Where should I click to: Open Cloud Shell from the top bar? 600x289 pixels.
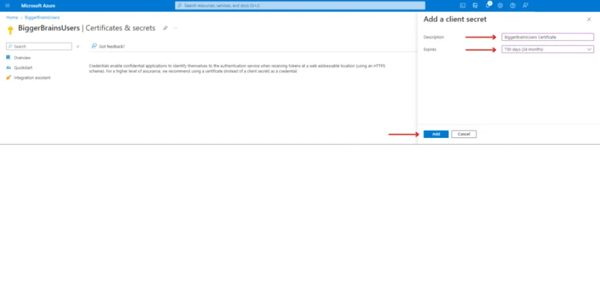[x=462, y=5]
